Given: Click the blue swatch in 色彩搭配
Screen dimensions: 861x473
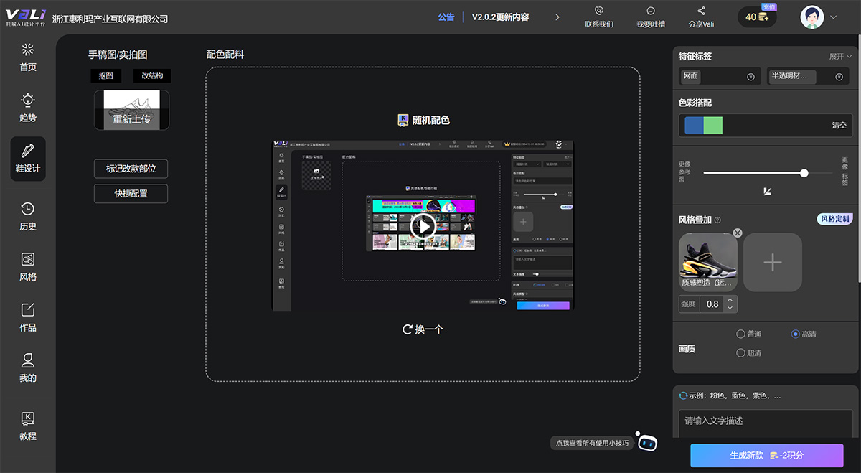Looking at the screenshot, I should pos(694,125).
